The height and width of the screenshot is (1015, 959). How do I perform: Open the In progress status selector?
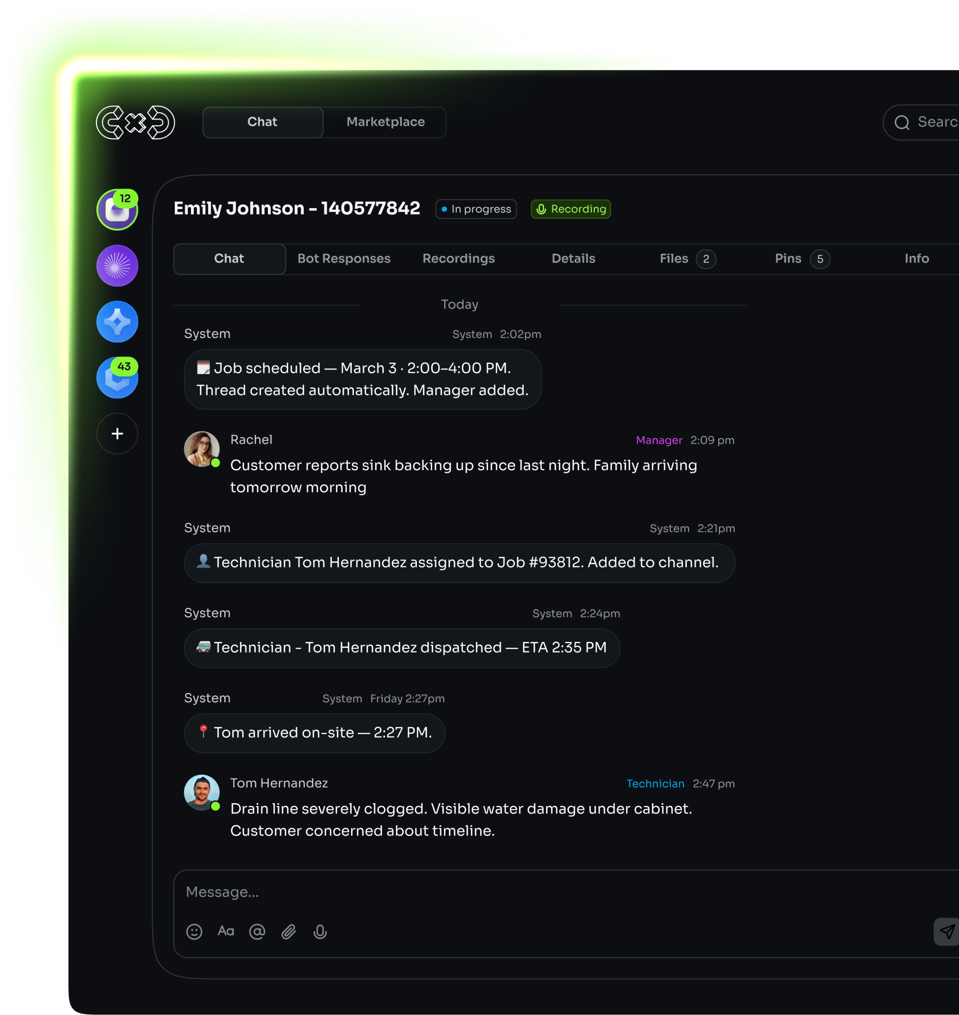pyautogui.click(x=476, y=209)
